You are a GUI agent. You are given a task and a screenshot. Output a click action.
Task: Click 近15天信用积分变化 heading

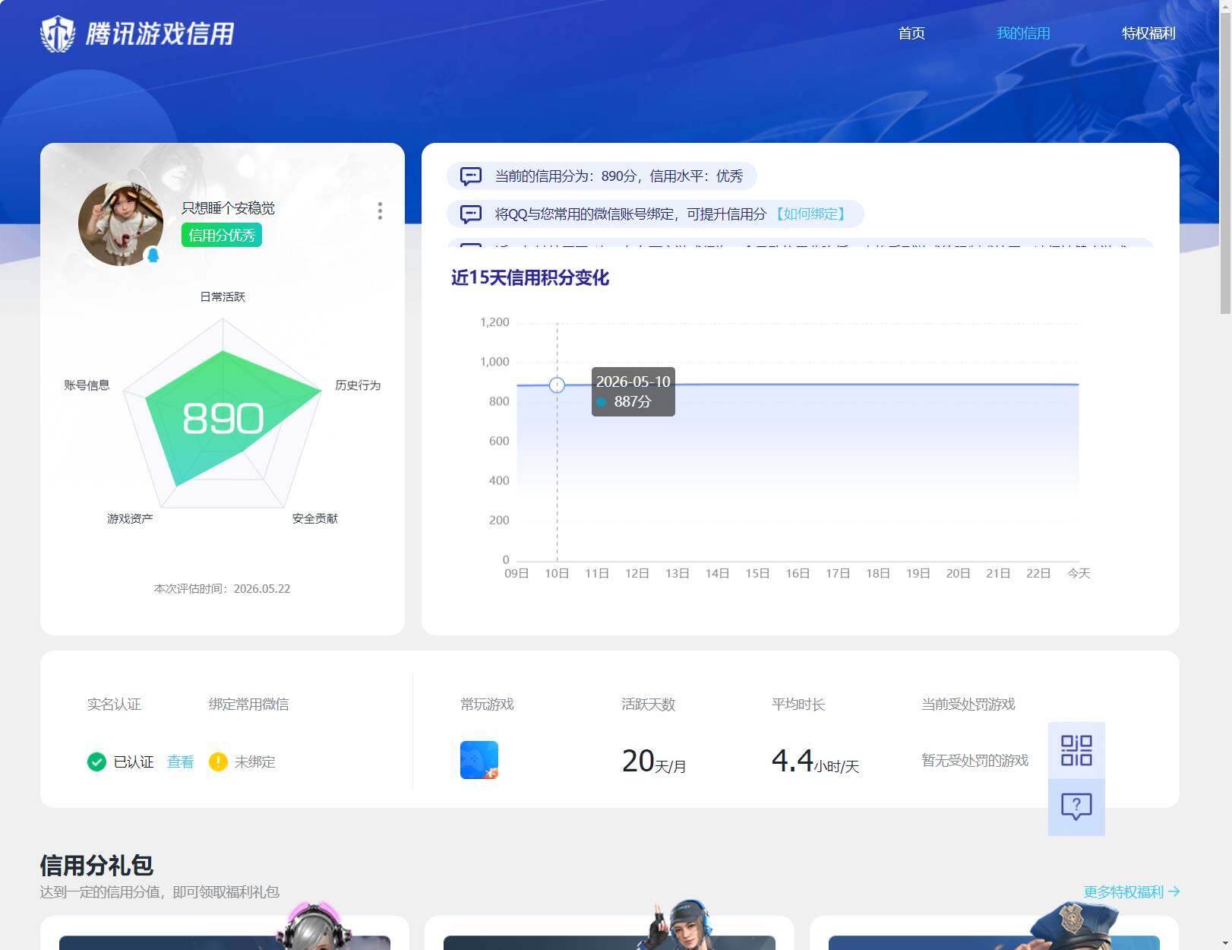(530, 277)
